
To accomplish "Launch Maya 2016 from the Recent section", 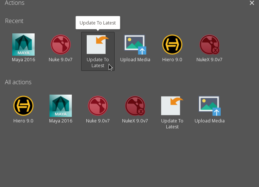I will tap(23, 45).
